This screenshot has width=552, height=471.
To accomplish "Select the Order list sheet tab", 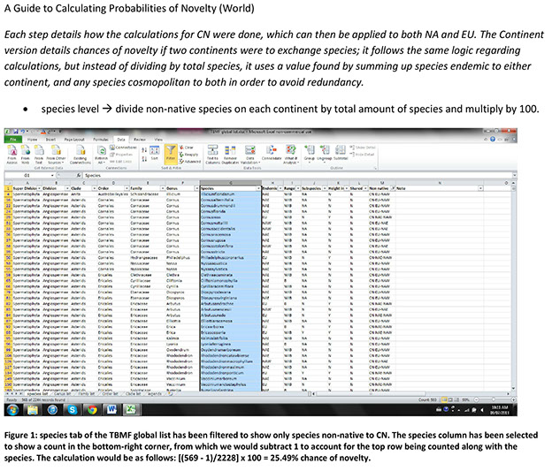I will tap(111, 394).
